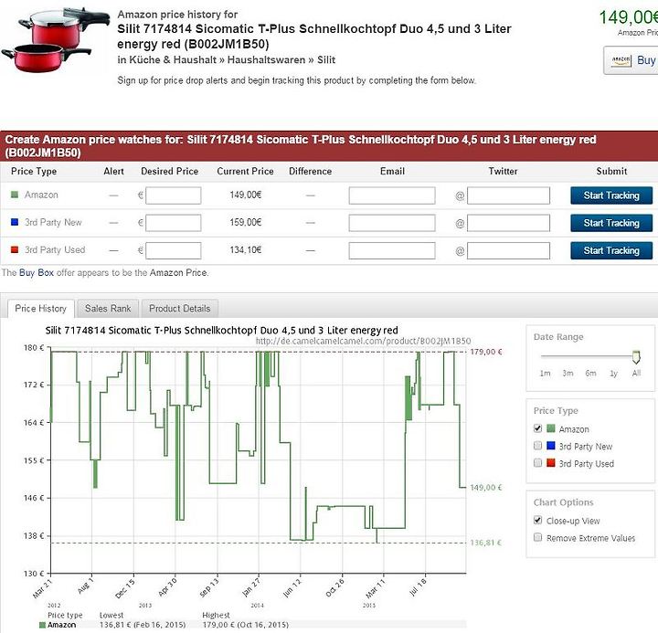Click Amazon desired price input field
This screenshot has width=658, height=633.
[x=174, y=195]
